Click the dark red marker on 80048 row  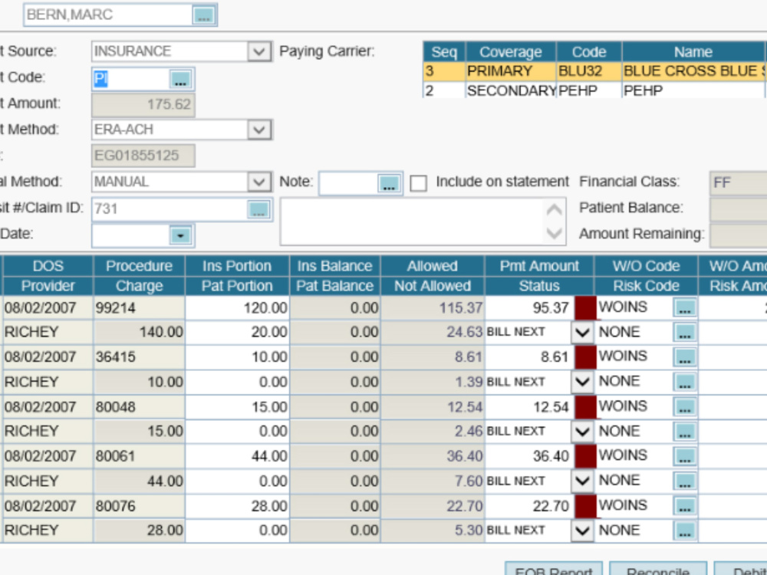[x=585, y=407]
